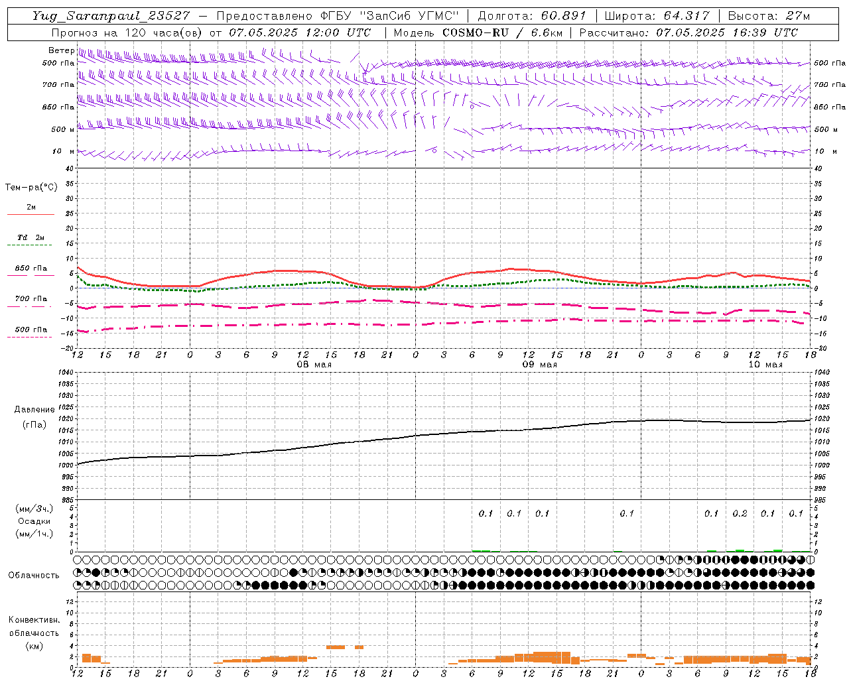Screen dimensions: 849x679
Task: Click the solid line sample under 2м
Action: (x=31, y=214)
